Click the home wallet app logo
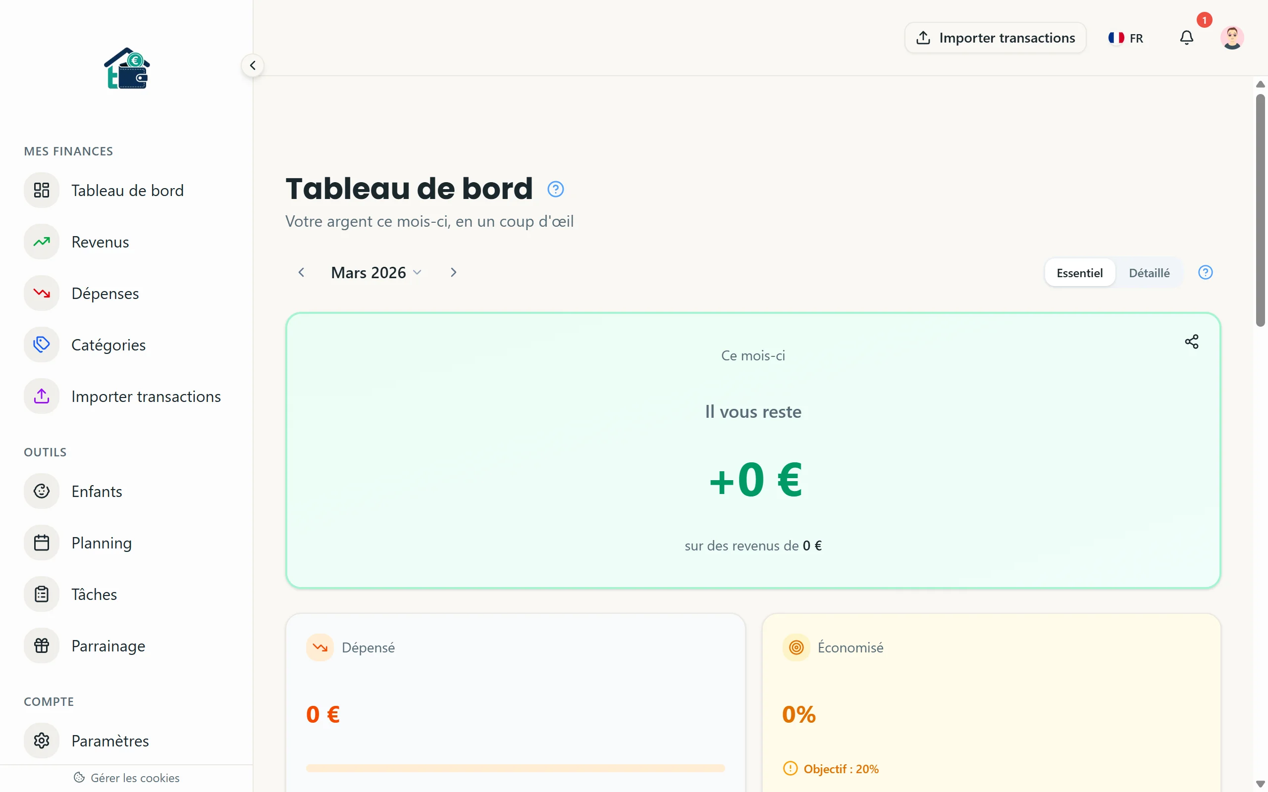The image size is (1268, 792). tap(127, 69)
